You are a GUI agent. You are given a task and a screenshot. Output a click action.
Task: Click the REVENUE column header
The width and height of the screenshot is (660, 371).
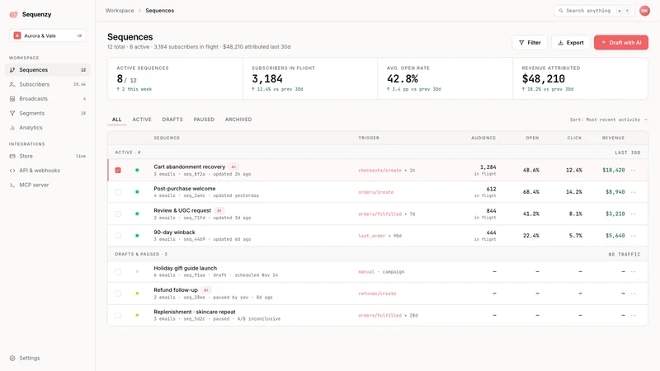click(x=613, y=138)
